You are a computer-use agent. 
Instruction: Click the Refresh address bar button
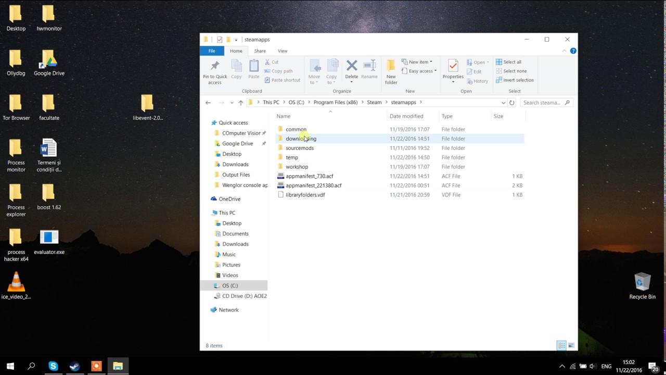point(512,103)
